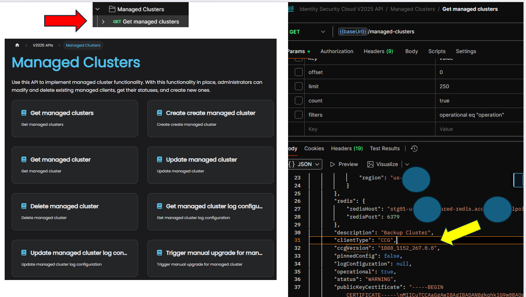Click the Managed Clusters folder icon
The width and height of the screenshot is (526, 297).
[x=112, y=9]
